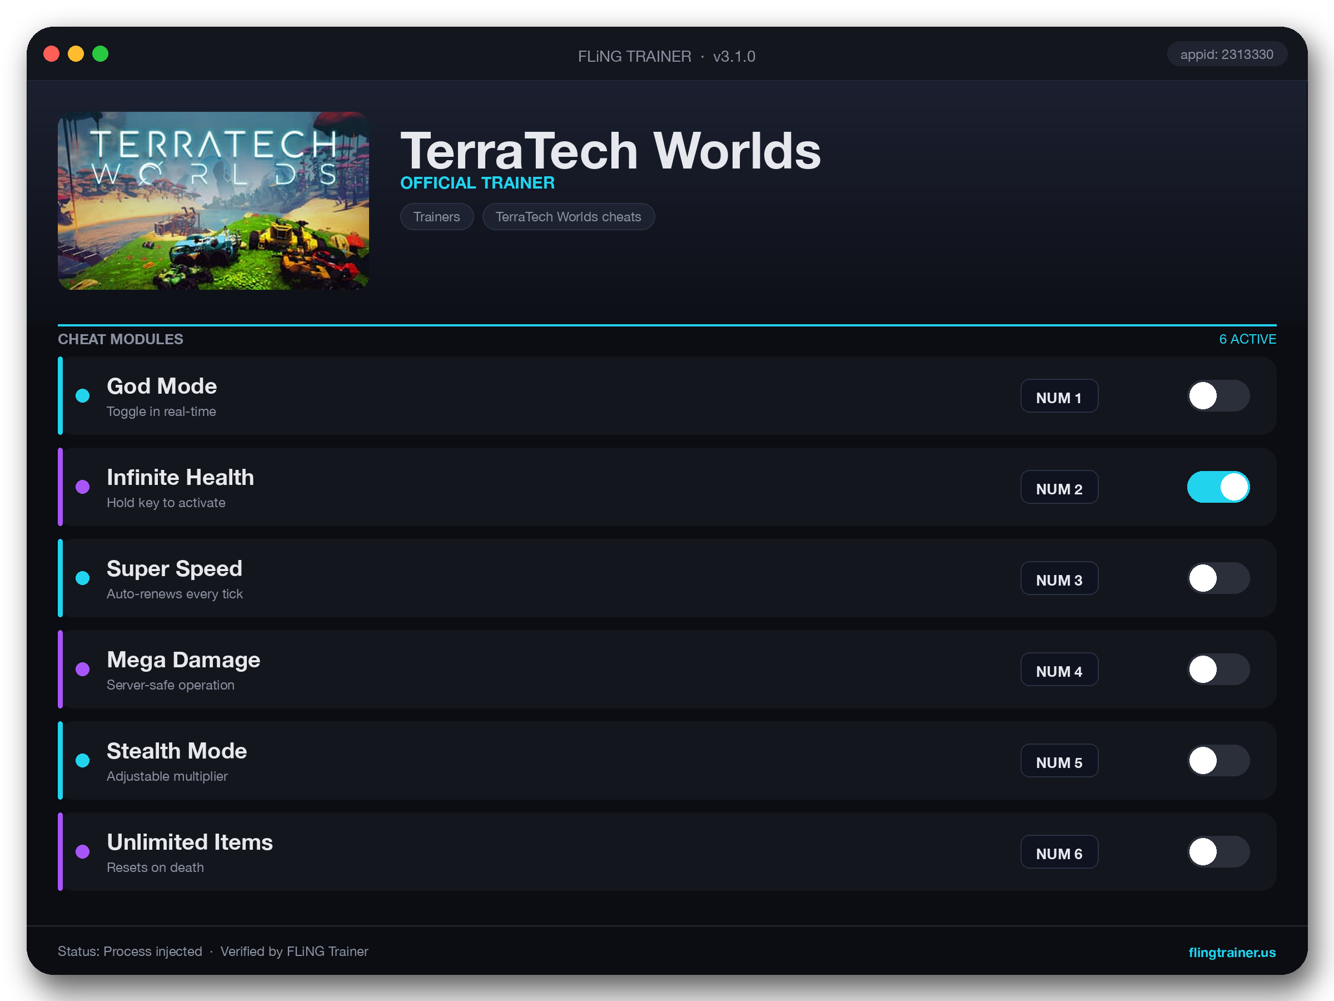The image size is (1334, 1001).
Task: Click the Stealth Mode title text
Action: click(x=177, y=751)
